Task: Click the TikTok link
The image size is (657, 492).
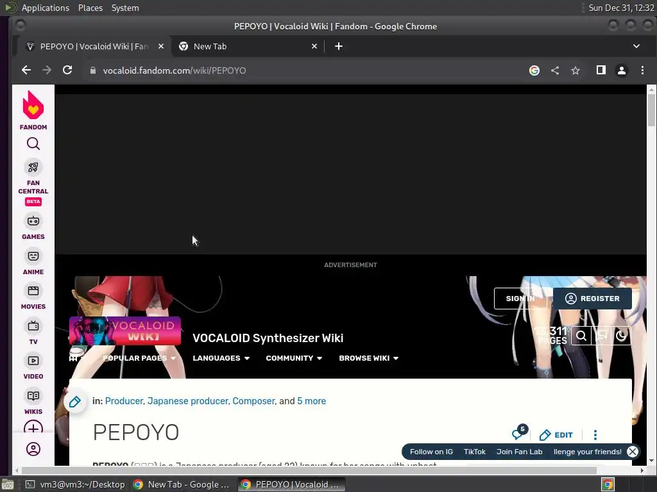Action: click(474, 452)
